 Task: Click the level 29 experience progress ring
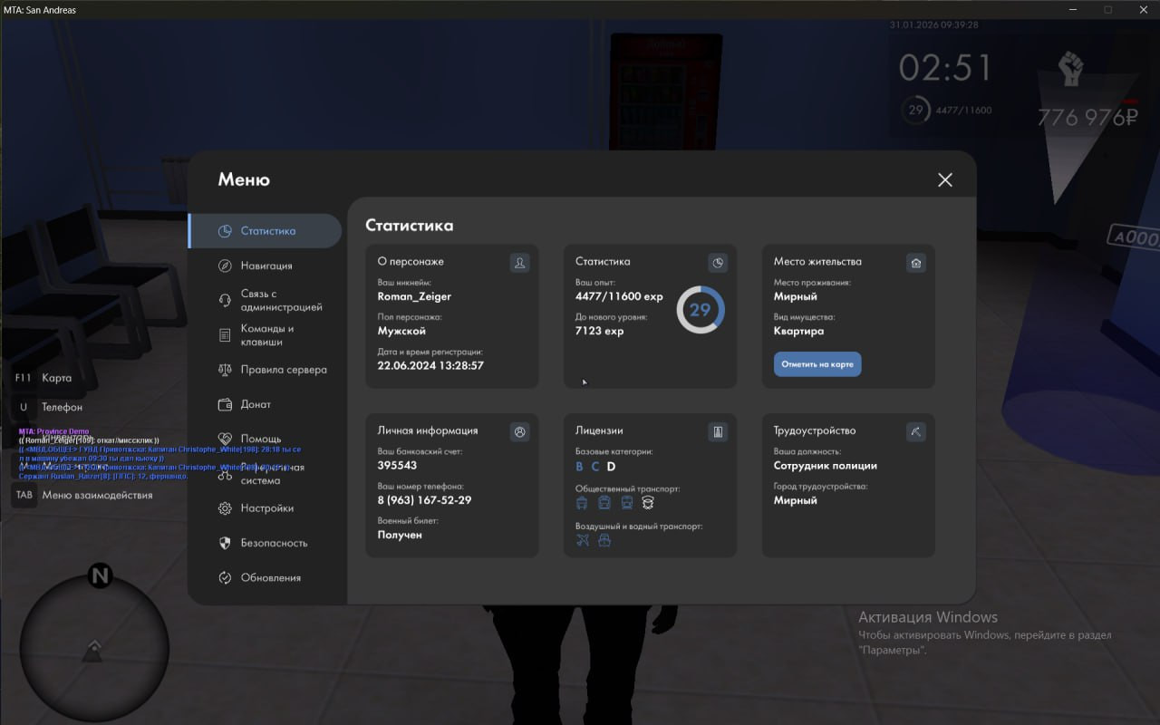[x=701, y=310]
